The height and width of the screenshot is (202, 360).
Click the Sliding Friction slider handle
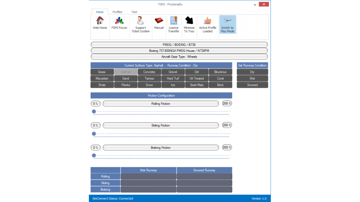point(94,134)
